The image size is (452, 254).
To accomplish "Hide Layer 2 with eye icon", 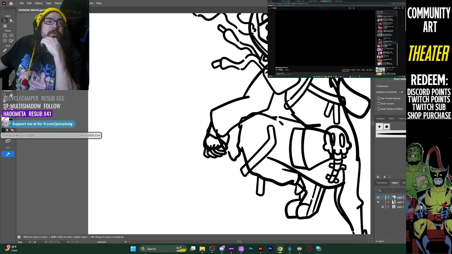I will pos(378,202).
